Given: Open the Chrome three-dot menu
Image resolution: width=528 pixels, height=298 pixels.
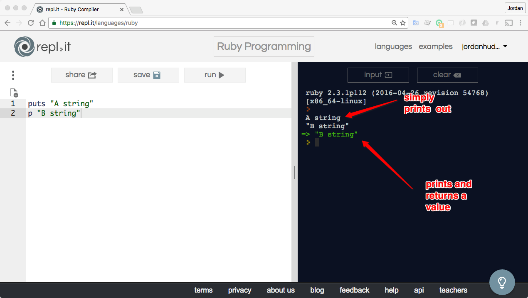Looking at the screenshot, I should click(521, 23).
